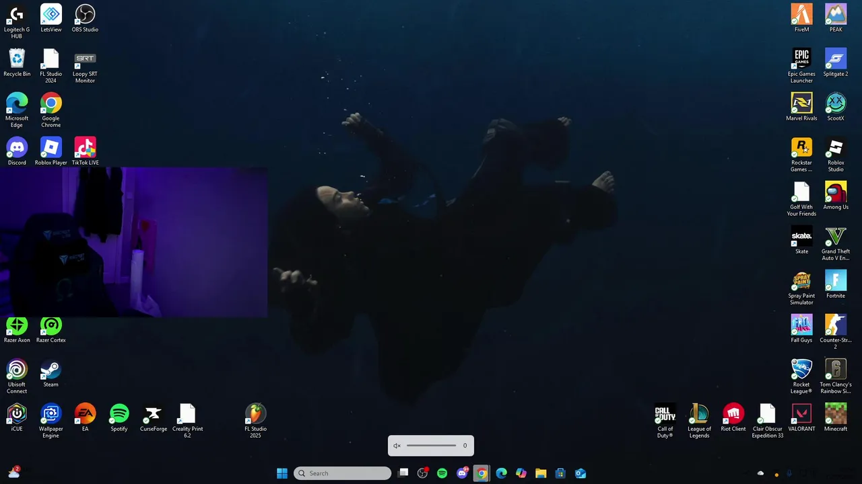This screenshot has width=862, height=484.
Task: Select the Razer Cortex icon
Action: 51,329
